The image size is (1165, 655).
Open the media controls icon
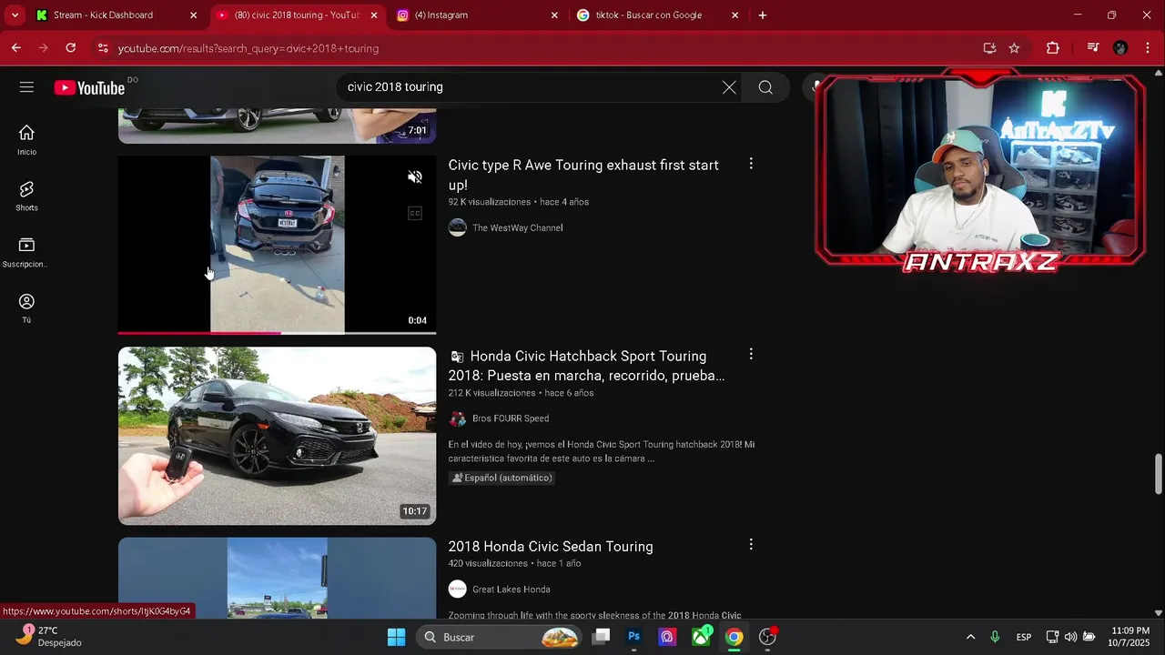point(1093,48)
